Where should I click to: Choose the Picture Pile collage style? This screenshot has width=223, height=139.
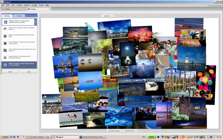click(x=19, y=28)
